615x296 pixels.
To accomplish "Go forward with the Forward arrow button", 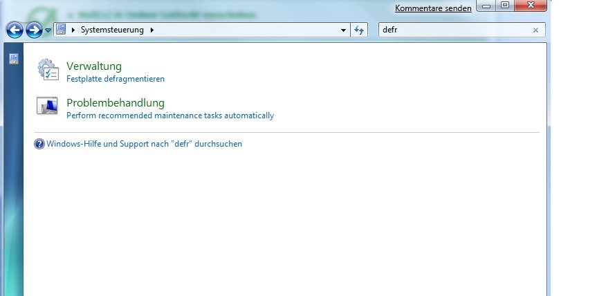I will coord(34,30).
